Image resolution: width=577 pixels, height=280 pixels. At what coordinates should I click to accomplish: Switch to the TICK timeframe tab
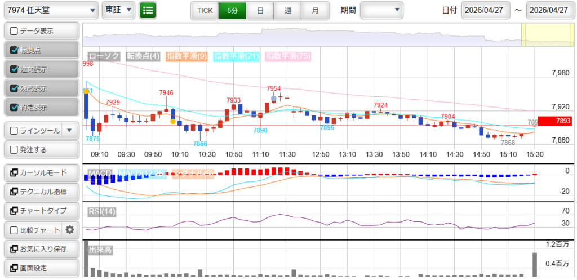coord(205,10)
